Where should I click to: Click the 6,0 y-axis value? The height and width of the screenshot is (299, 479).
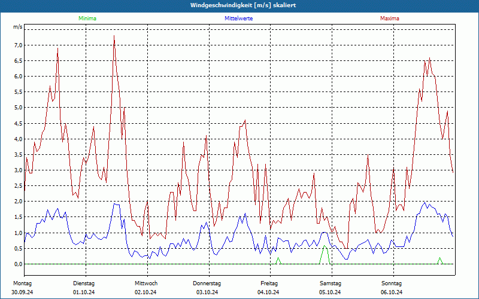coord(19,77)
